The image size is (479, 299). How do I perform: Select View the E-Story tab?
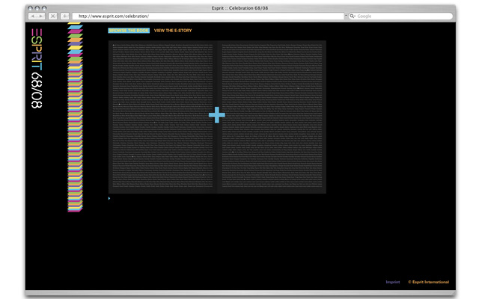173,31
